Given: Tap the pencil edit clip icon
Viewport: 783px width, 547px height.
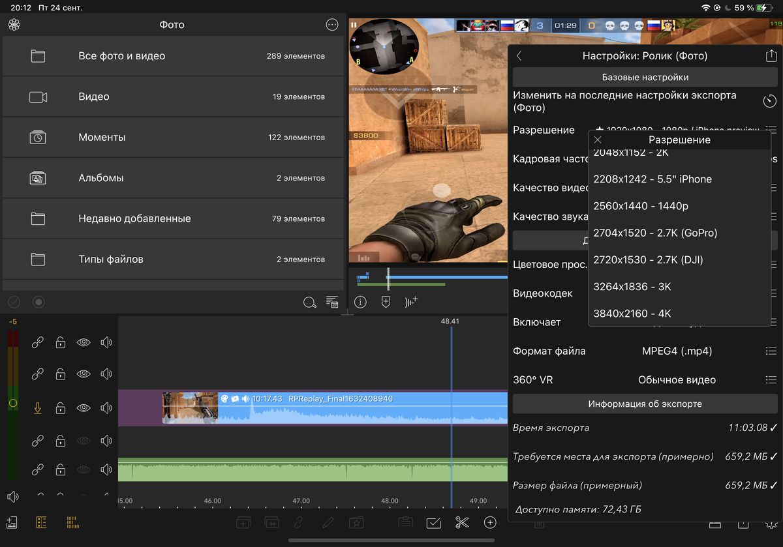Looking at the screenshot, I should [x=328, y=523].
